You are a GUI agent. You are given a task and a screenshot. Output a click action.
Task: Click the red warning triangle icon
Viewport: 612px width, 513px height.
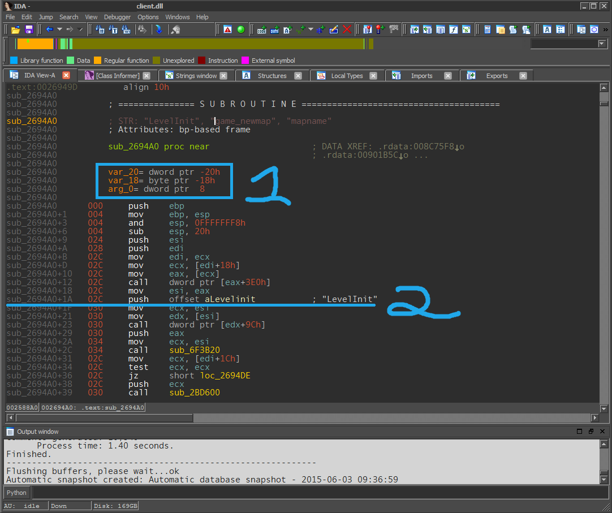pos(227,29)
